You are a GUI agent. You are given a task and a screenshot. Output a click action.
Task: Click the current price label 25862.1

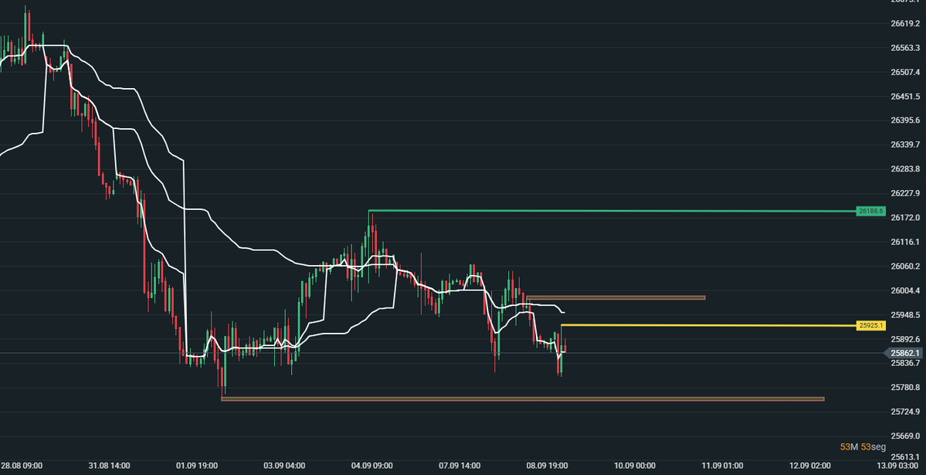[903, 353]
